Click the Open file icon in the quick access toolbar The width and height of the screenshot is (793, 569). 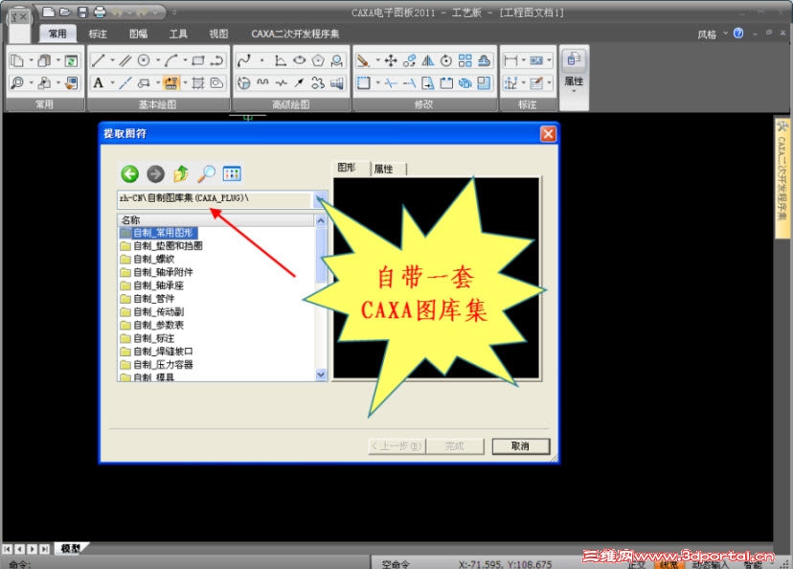[x=65, y=11]
